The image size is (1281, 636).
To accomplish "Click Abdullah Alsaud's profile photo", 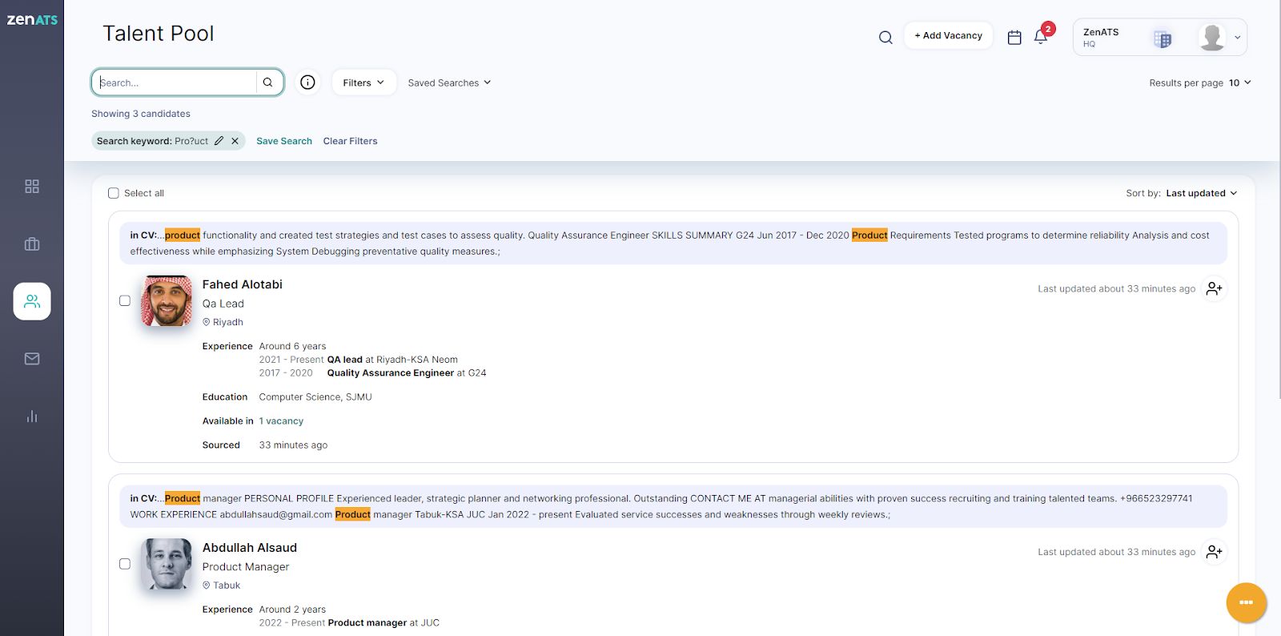I will coord(167,564).
